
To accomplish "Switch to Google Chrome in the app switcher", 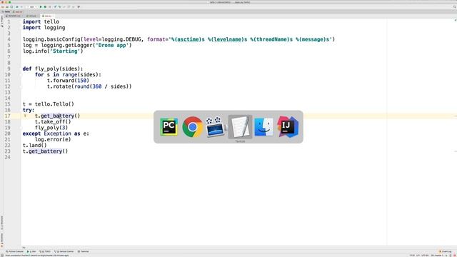I will tap(192, 127).
